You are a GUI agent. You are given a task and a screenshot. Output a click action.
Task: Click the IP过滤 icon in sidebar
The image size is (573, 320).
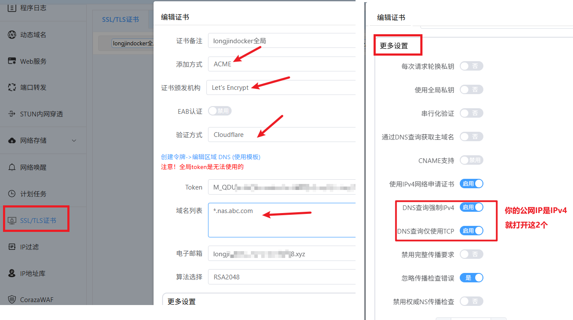point(12,247)
